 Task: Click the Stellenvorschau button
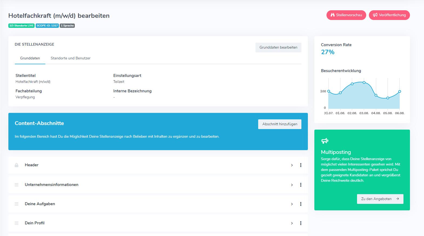[346, 15]
